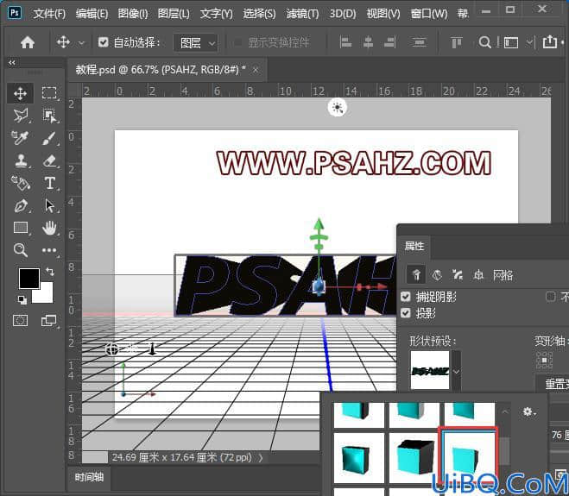
Task: Select the Zoom tool in toolbox
Action: coord(21,250)
